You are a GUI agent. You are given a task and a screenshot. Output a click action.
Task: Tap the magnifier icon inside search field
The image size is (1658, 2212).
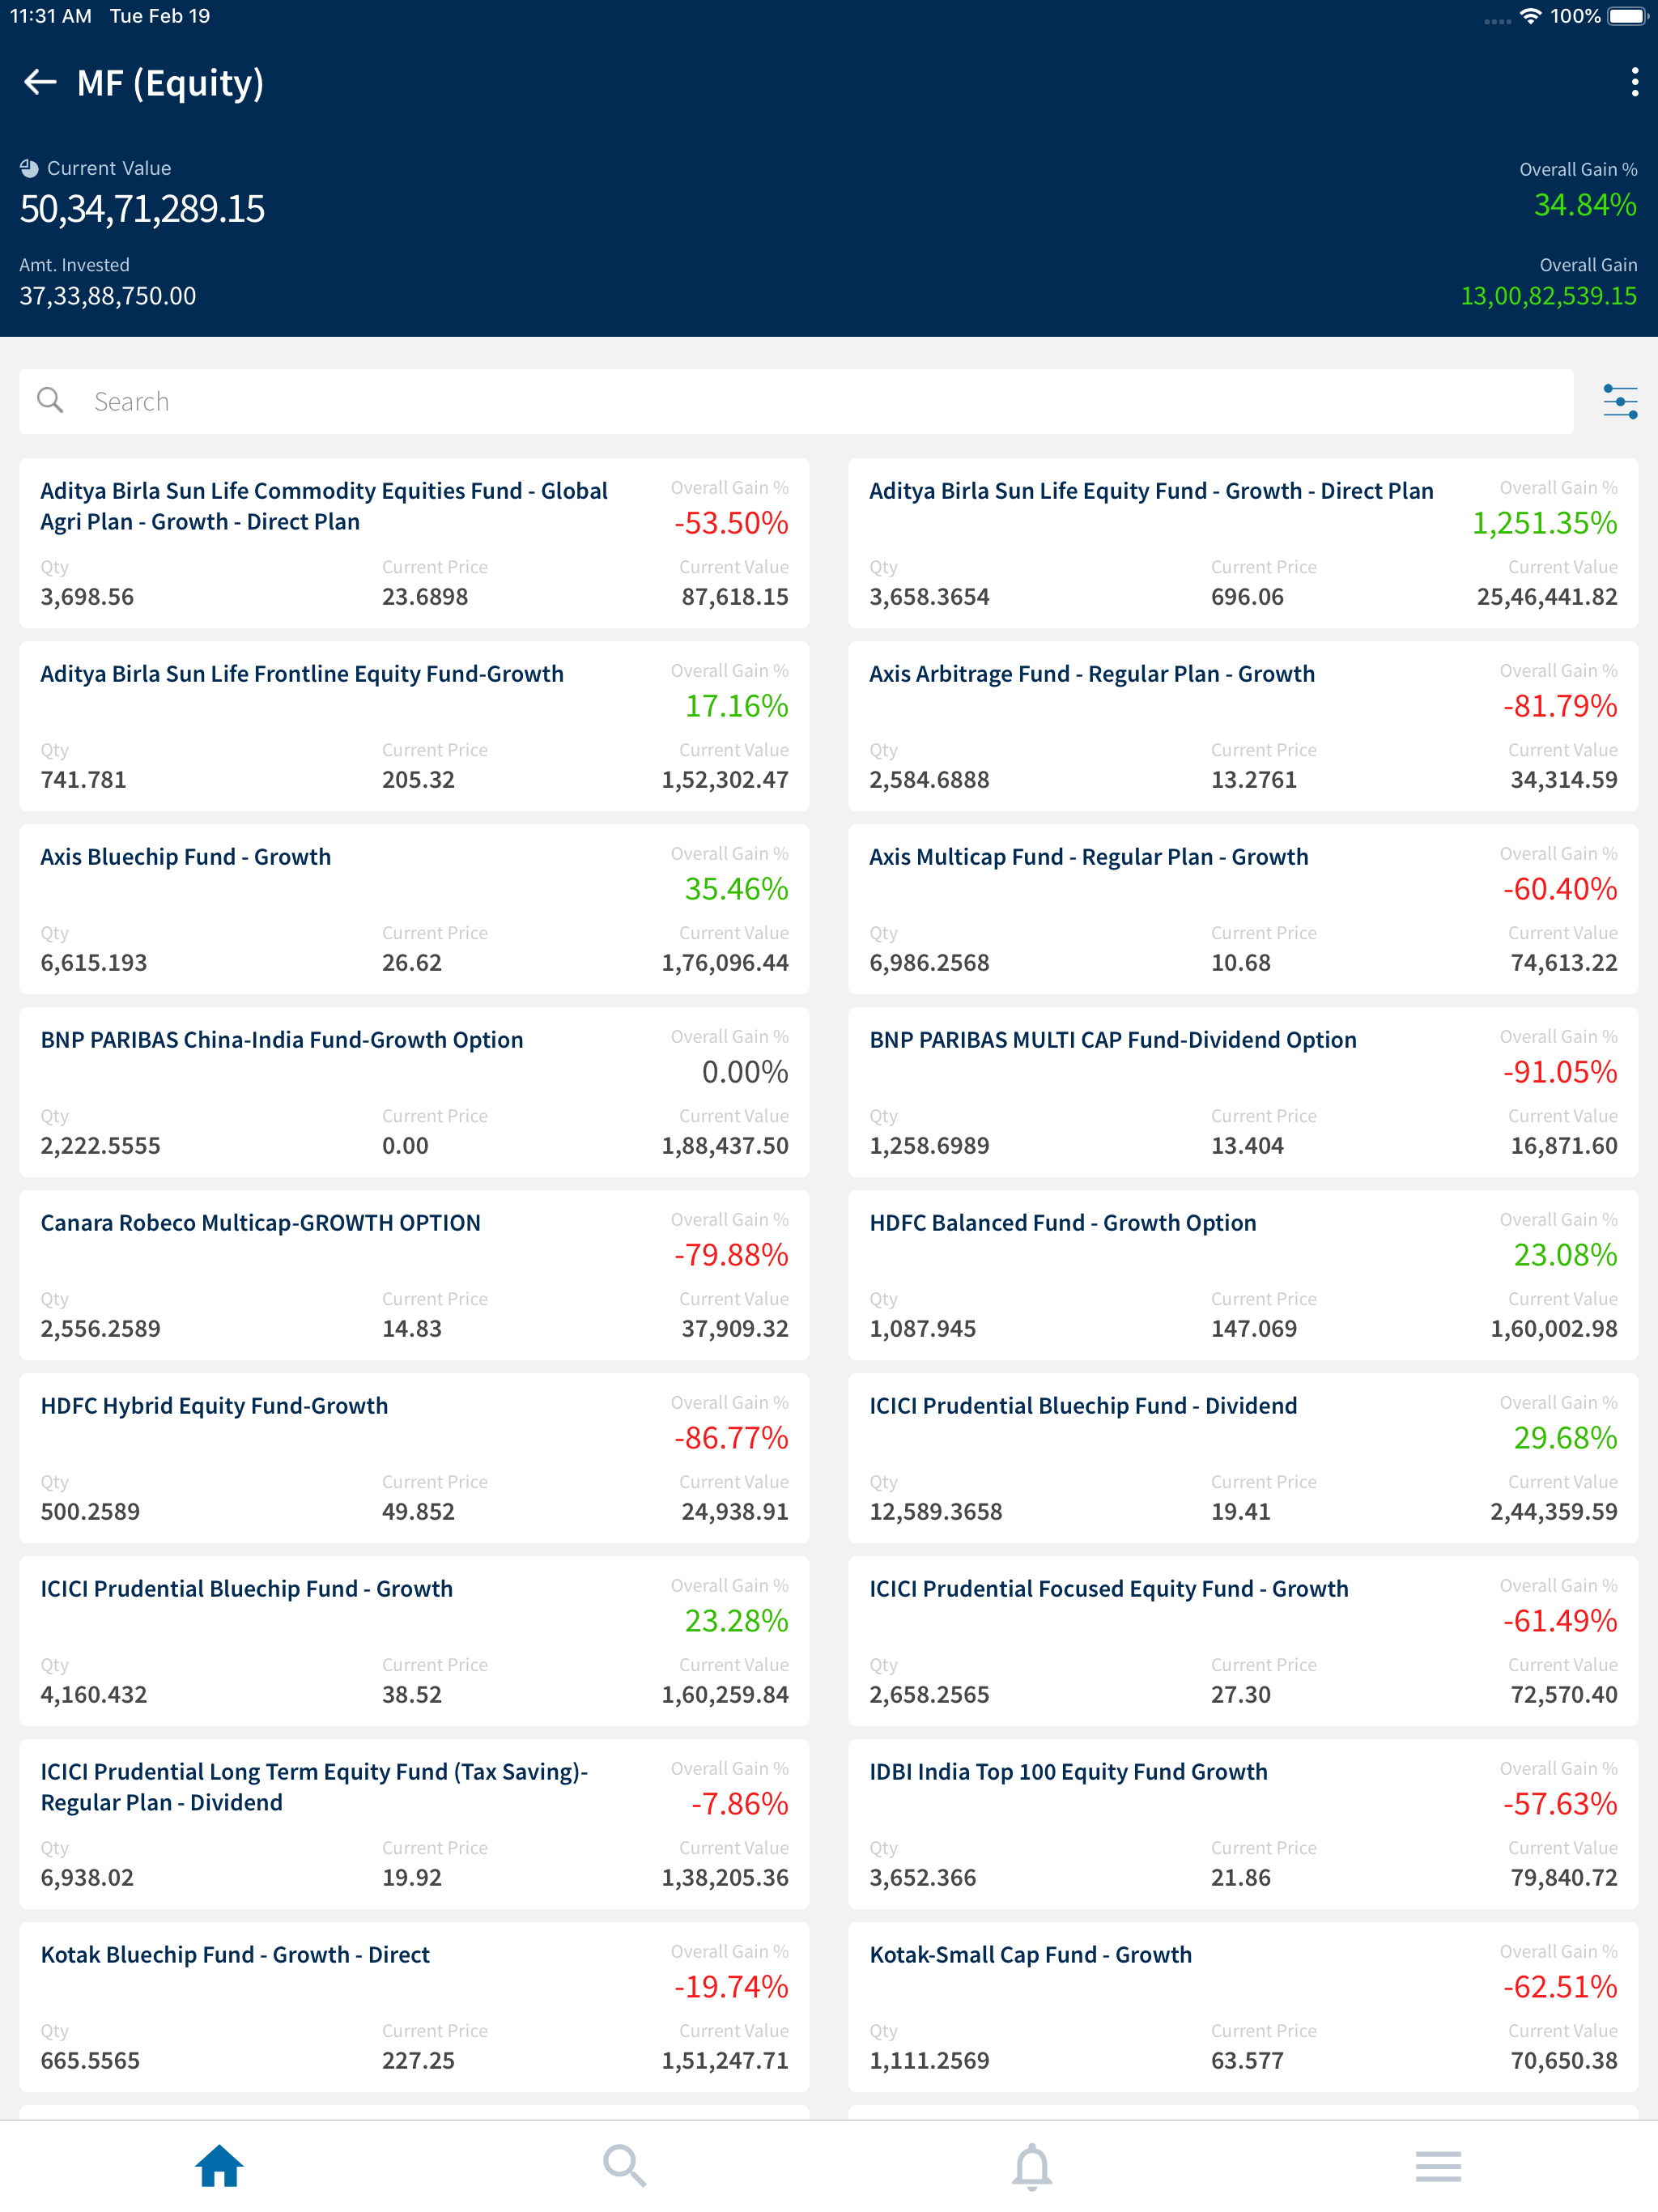(50, 401)
